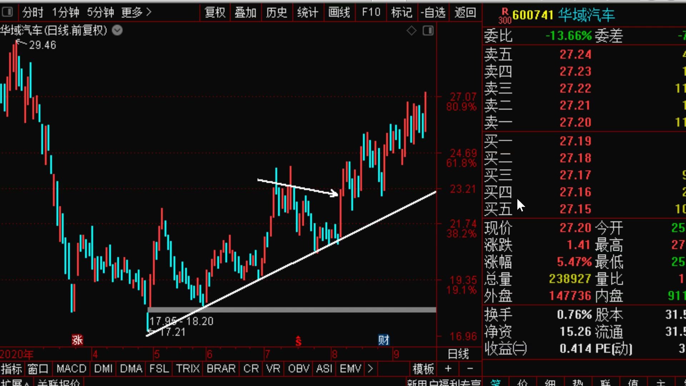
Task: Click 外盘 value 147736
Action: pyautogui.click(x=570, y=296)
